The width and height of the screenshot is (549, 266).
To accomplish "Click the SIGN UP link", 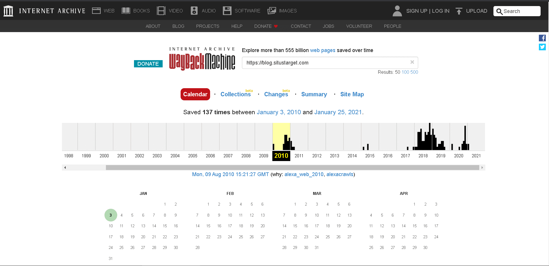I will [x=416, y=11].
